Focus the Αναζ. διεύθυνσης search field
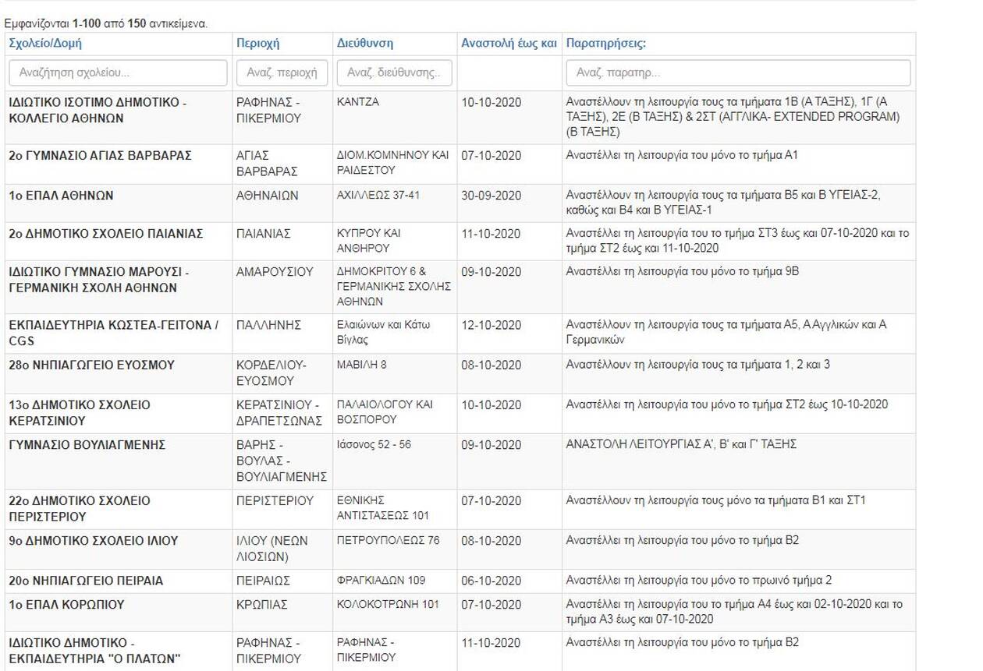The image size is (983, 671). [394, 72]
